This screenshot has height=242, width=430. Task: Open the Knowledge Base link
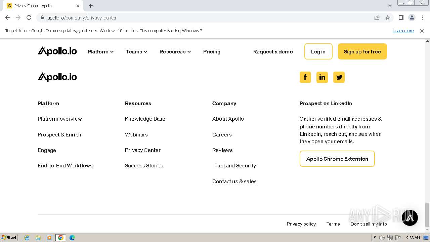(x=145, y=119)
